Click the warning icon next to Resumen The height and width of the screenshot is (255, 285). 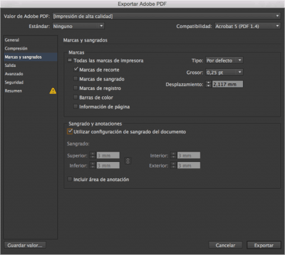pos(53,91)
